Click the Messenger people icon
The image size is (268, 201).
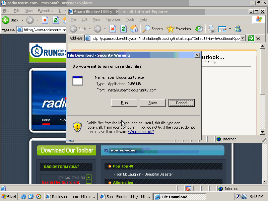(x=238, y=29)
